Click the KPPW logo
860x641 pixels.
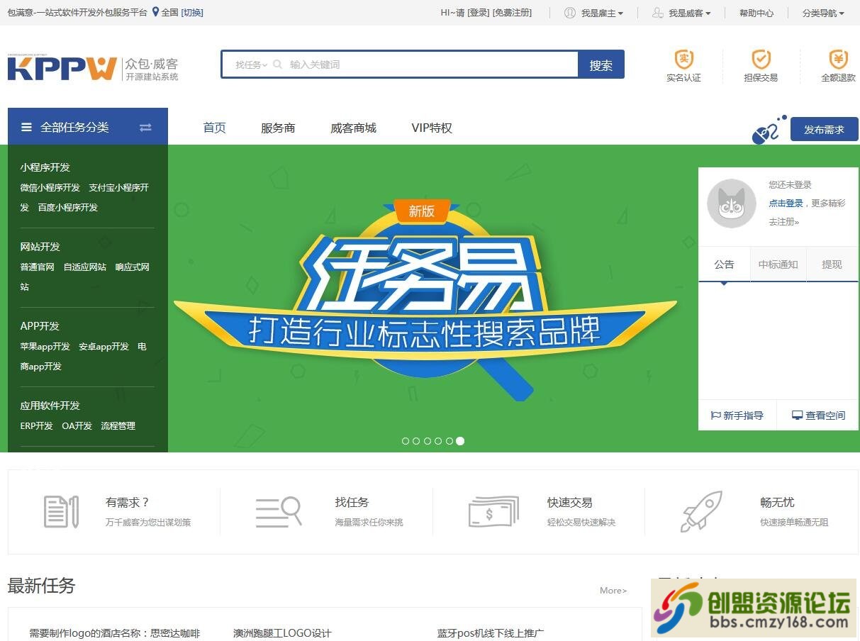click(x=62, y=68)
